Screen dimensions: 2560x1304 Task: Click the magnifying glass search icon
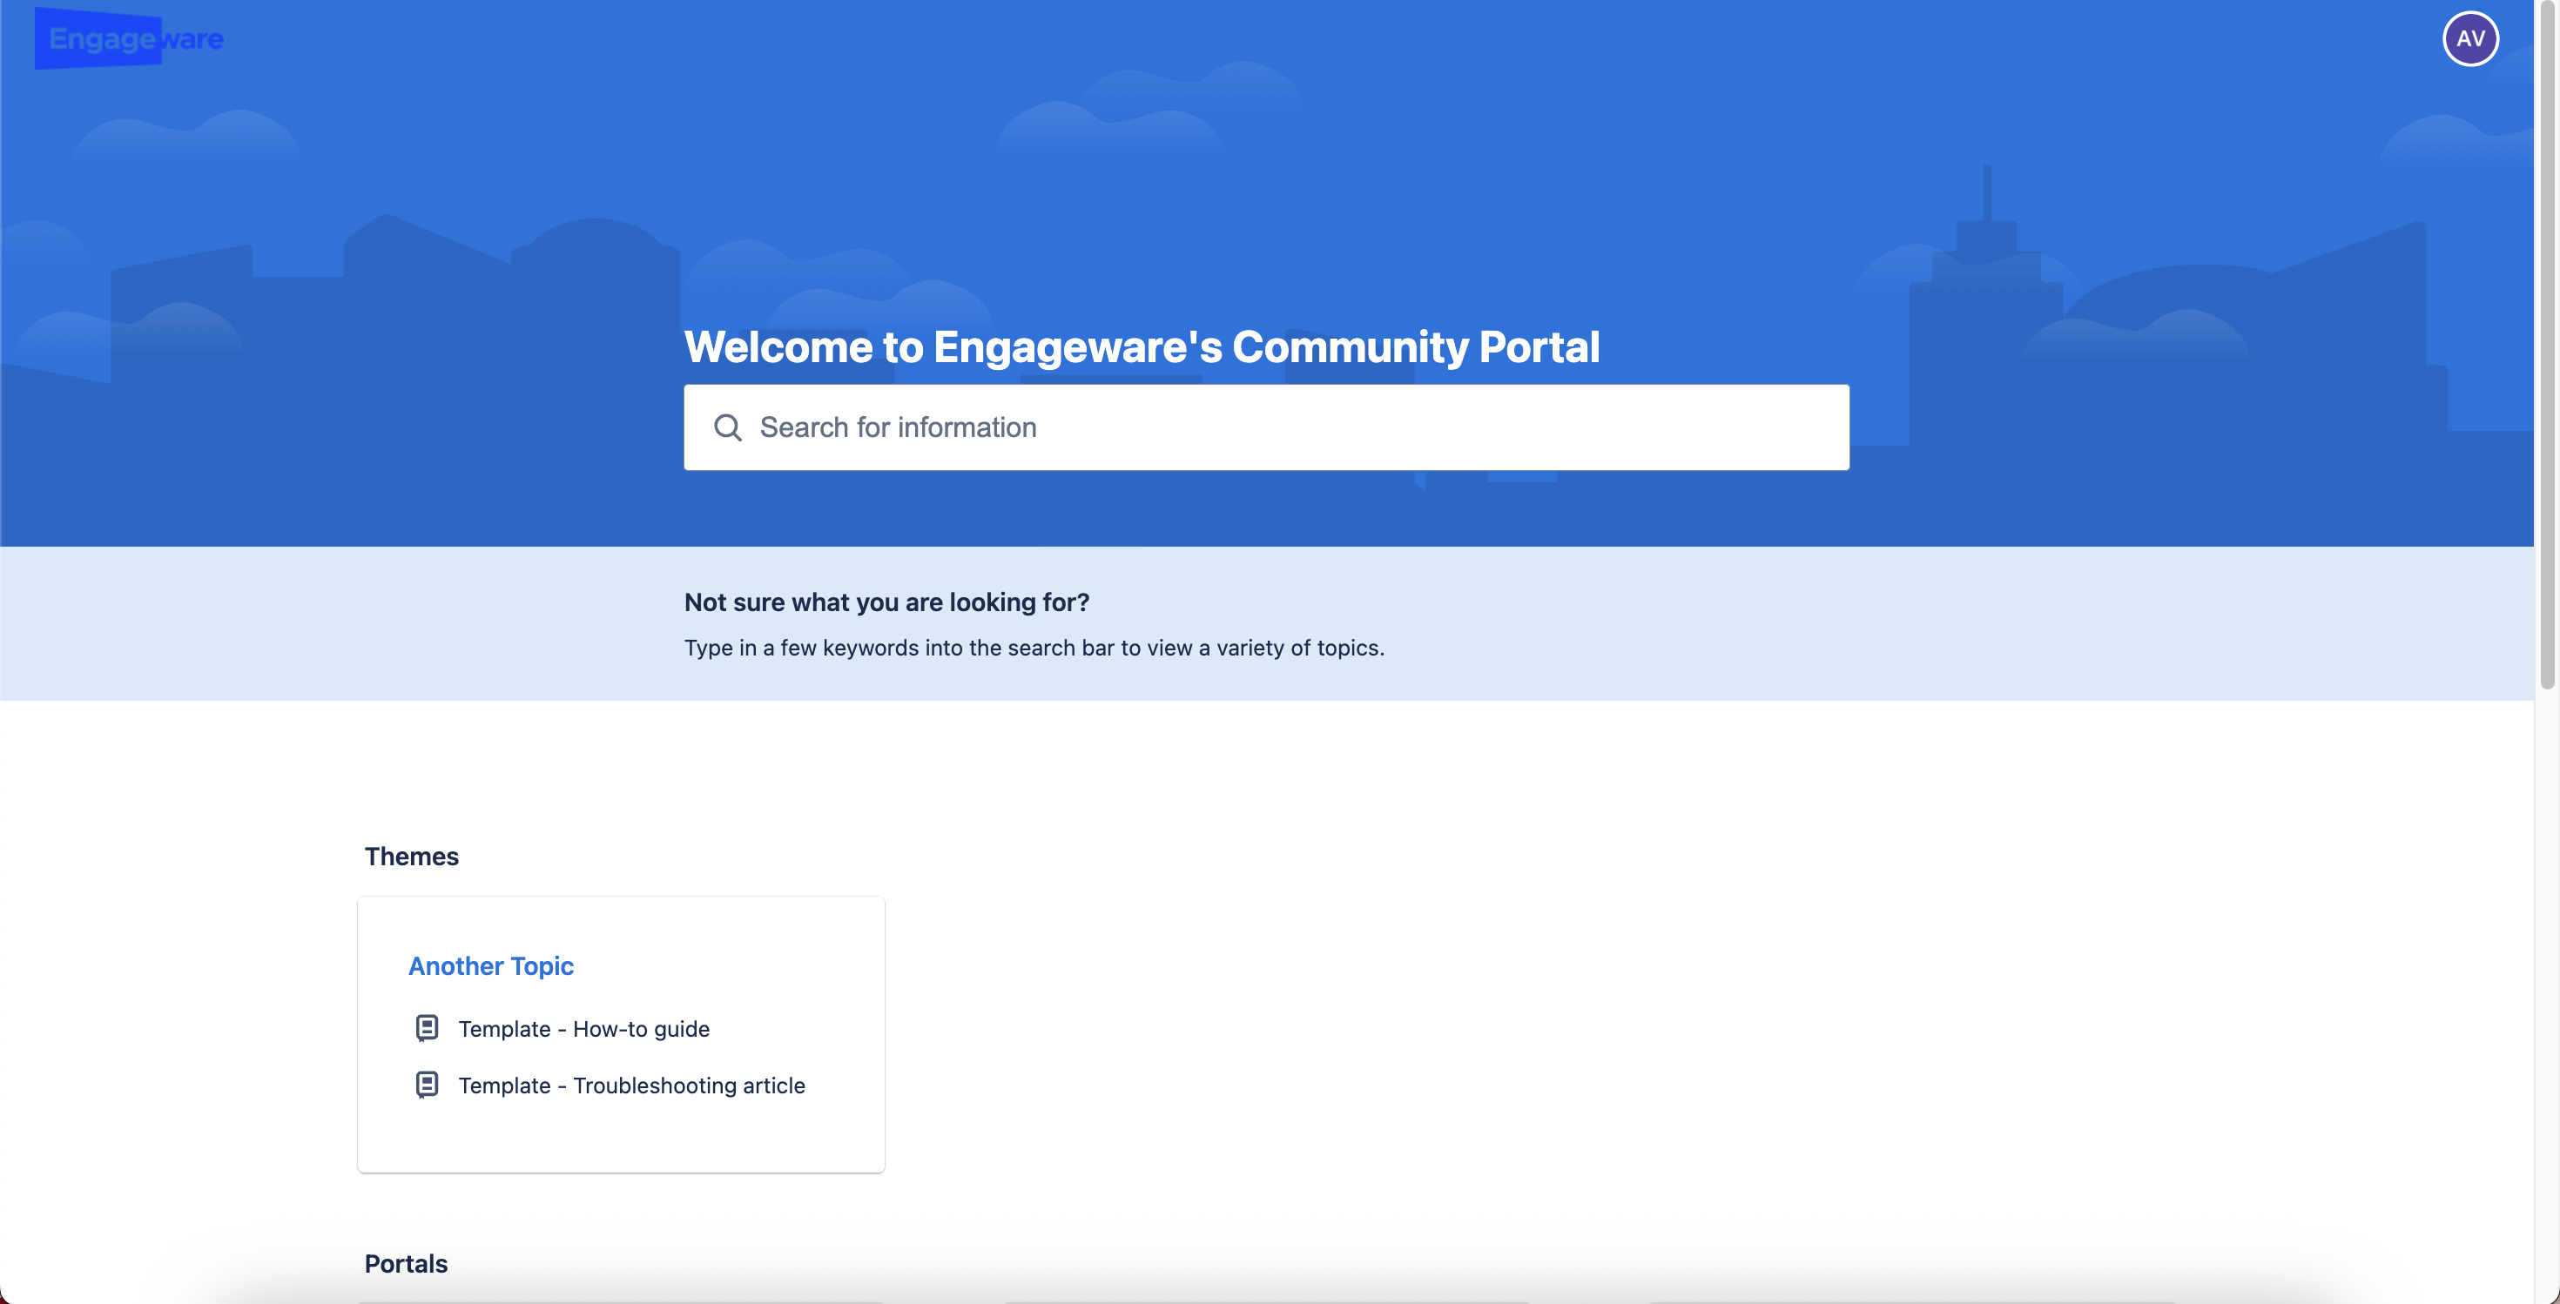tap(727, 428)
